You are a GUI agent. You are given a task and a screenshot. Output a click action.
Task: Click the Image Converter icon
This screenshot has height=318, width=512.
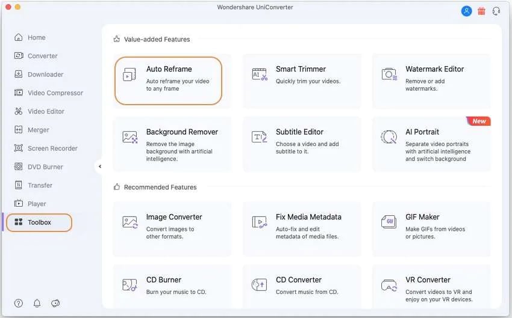130,222
